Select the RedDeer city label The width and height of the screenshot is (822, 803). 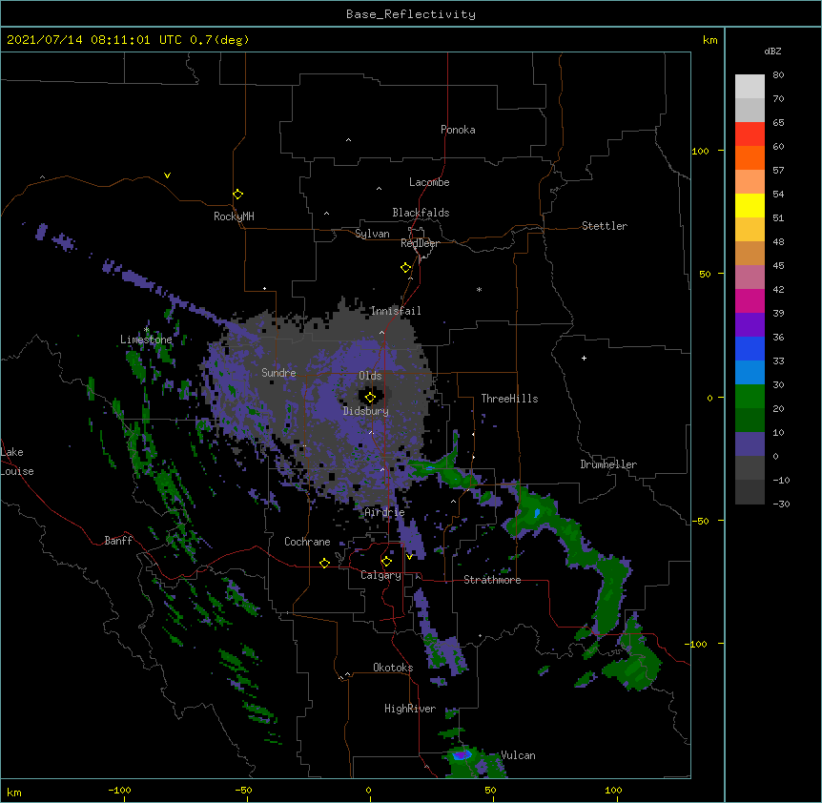click(x=420, y=243)
